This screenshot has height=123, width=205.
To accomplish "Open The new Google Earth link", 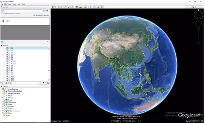I will [x=15, y=91].
